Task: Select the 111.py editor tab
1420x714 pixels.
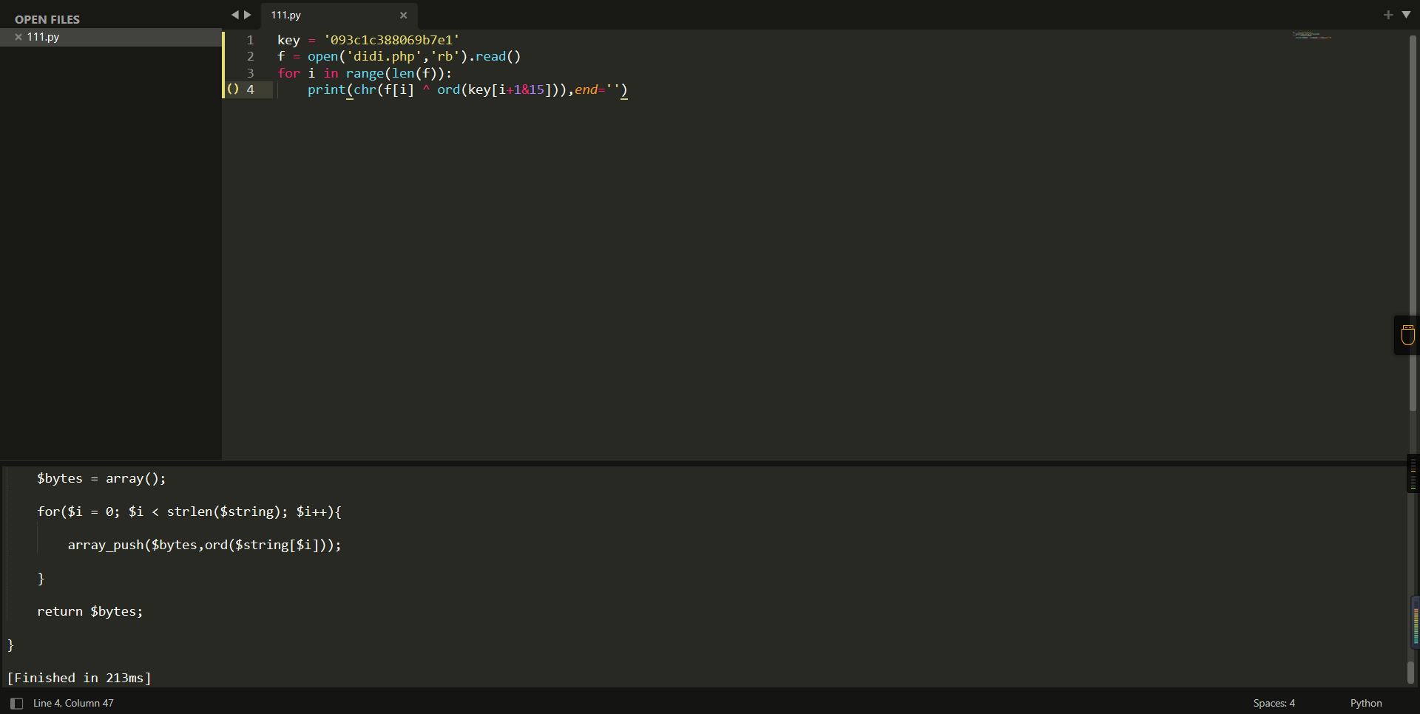Action: [x=339, y=15]
